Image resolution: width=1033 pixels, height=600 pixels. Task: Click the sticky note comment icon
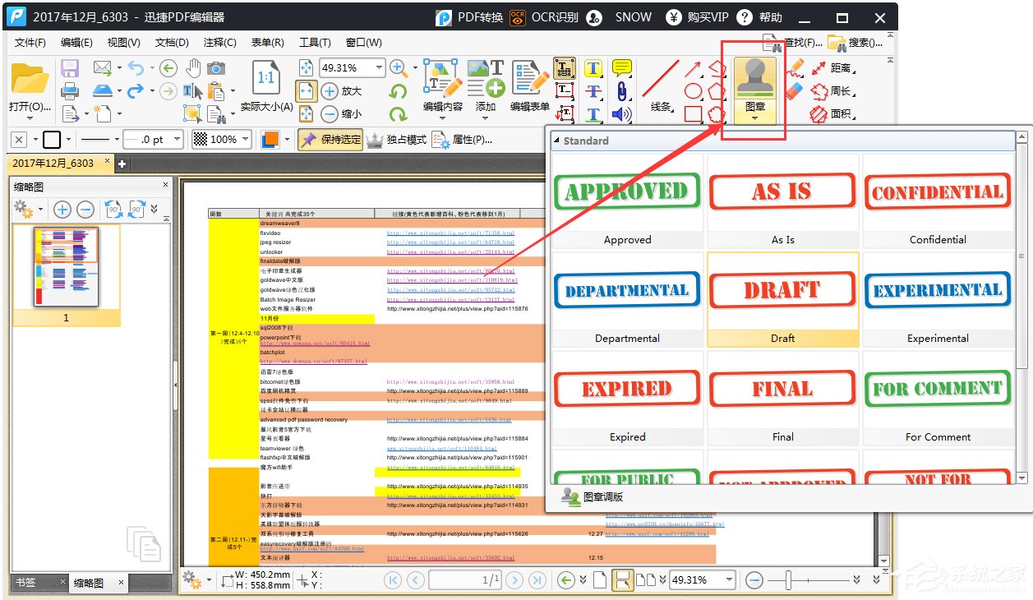click(622, 68)
